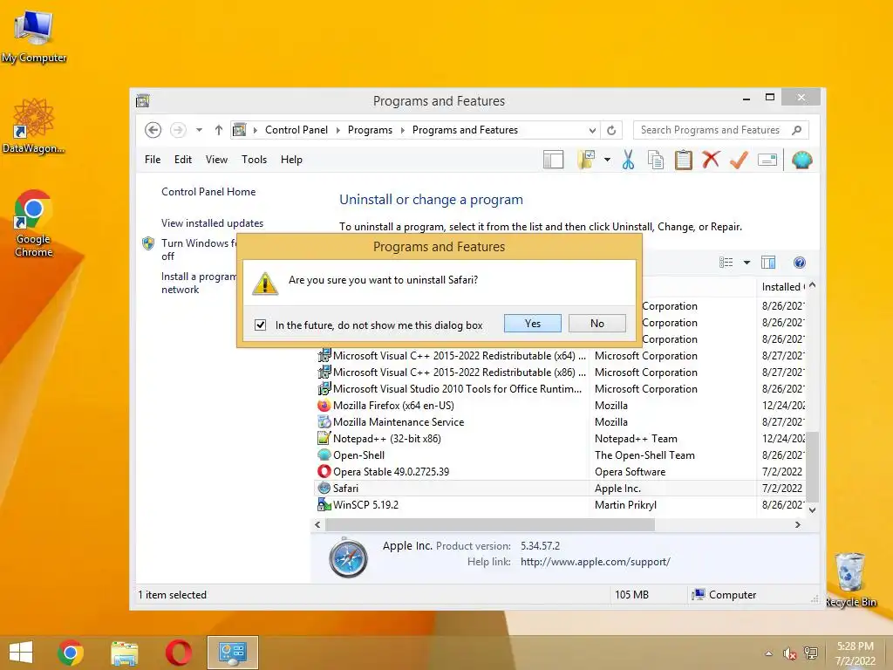
Task: Open the File menu
Action: (x=153, y=160)
